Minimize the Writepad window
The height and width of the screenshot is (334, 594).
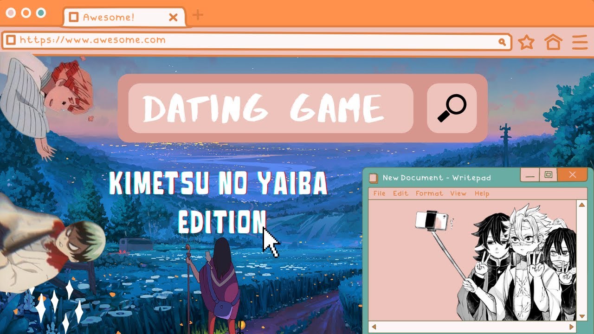530,175
